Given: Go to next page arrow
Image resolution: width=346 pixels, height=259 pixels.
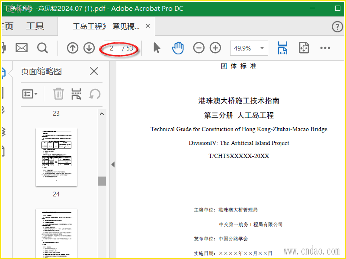Looking at the screenshot, I should click(89, 48).
